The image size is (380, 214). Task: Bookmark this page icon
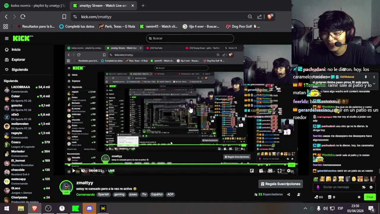64,17
